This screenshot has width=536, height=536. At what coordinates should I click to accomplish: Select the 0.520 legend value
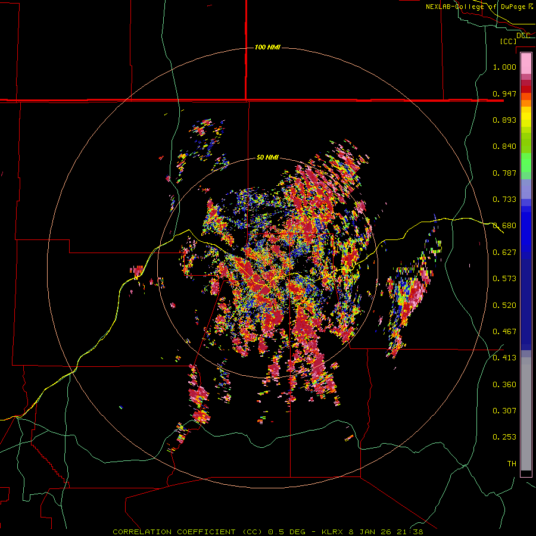click(x=504, y=306)
